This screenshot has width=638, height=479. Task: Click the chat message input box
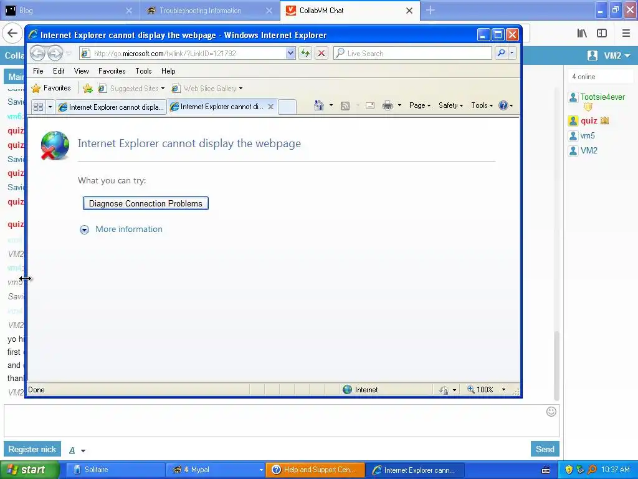pyautogui.click(x=282, y=421)
